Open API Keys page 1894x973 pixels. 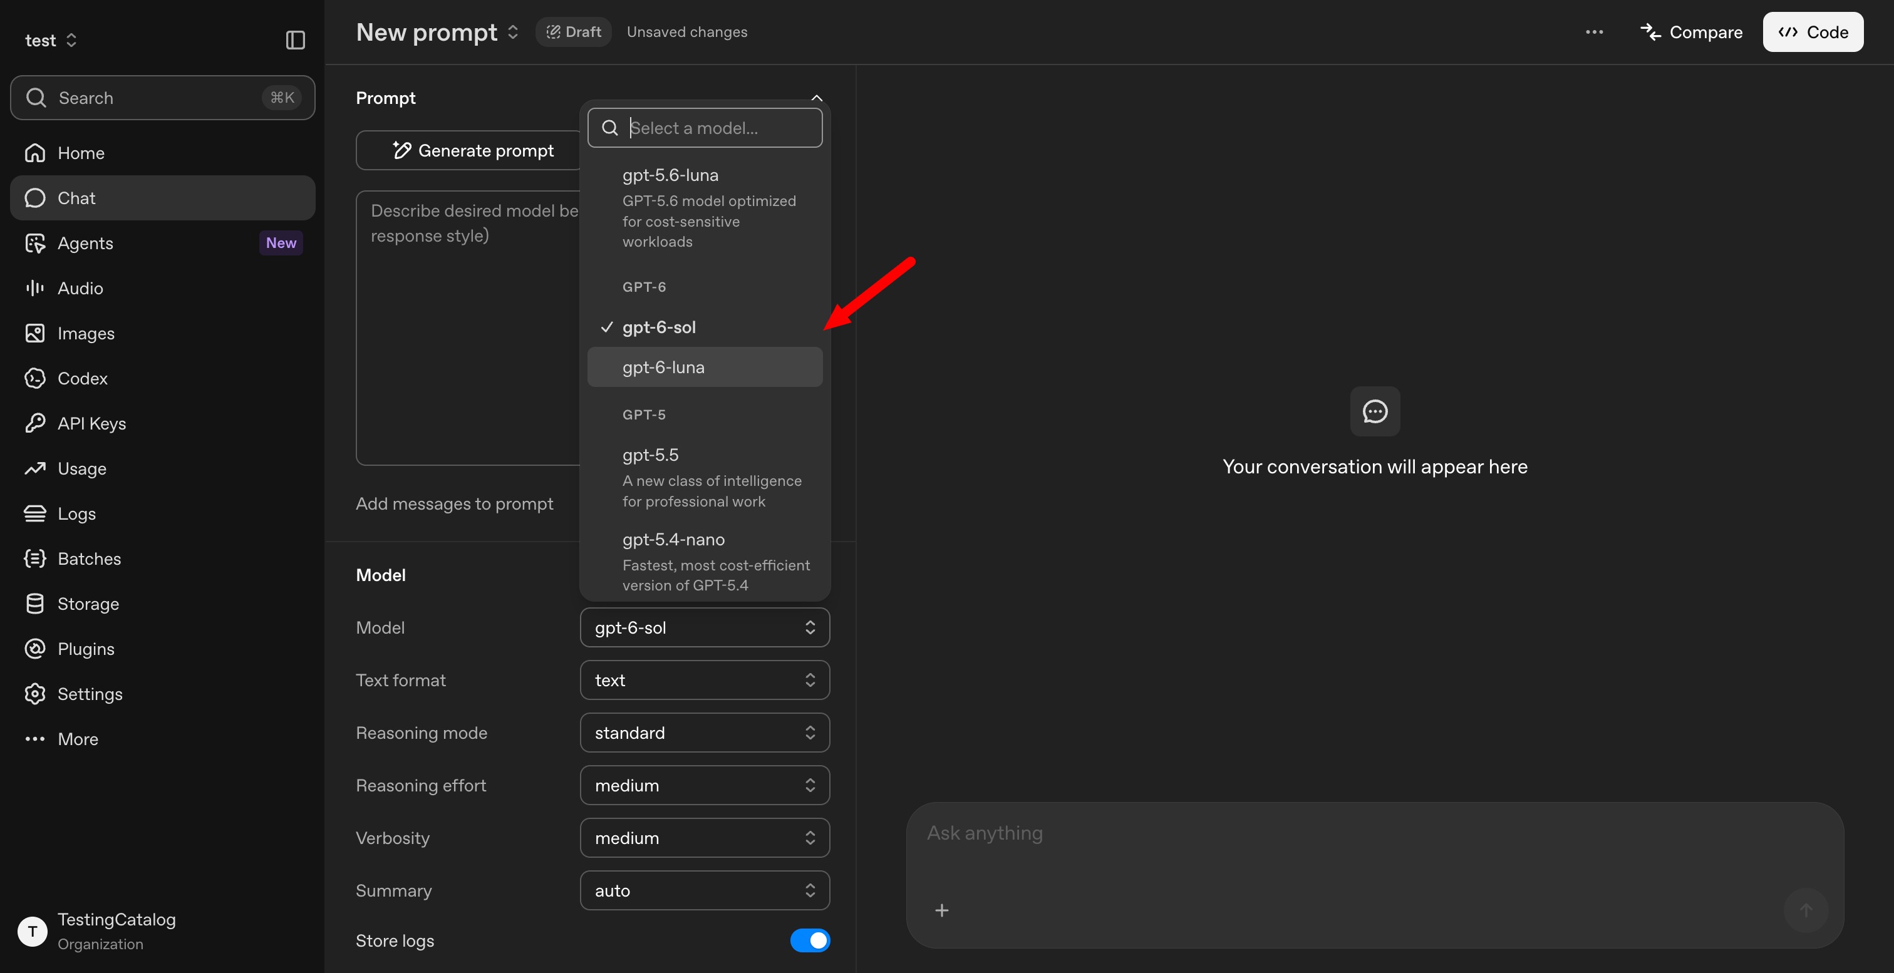point(162,423)
